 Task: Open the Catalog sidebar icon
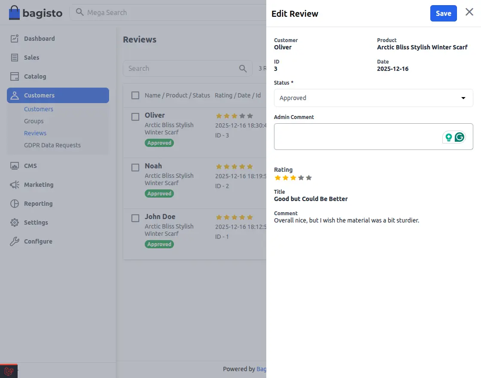[14, 76]
